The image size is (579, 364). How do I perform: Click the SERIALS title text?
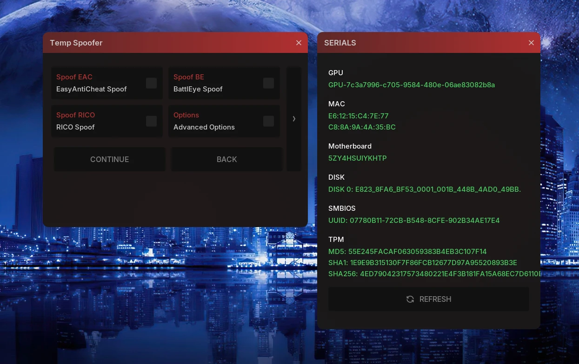pos(340,43)
